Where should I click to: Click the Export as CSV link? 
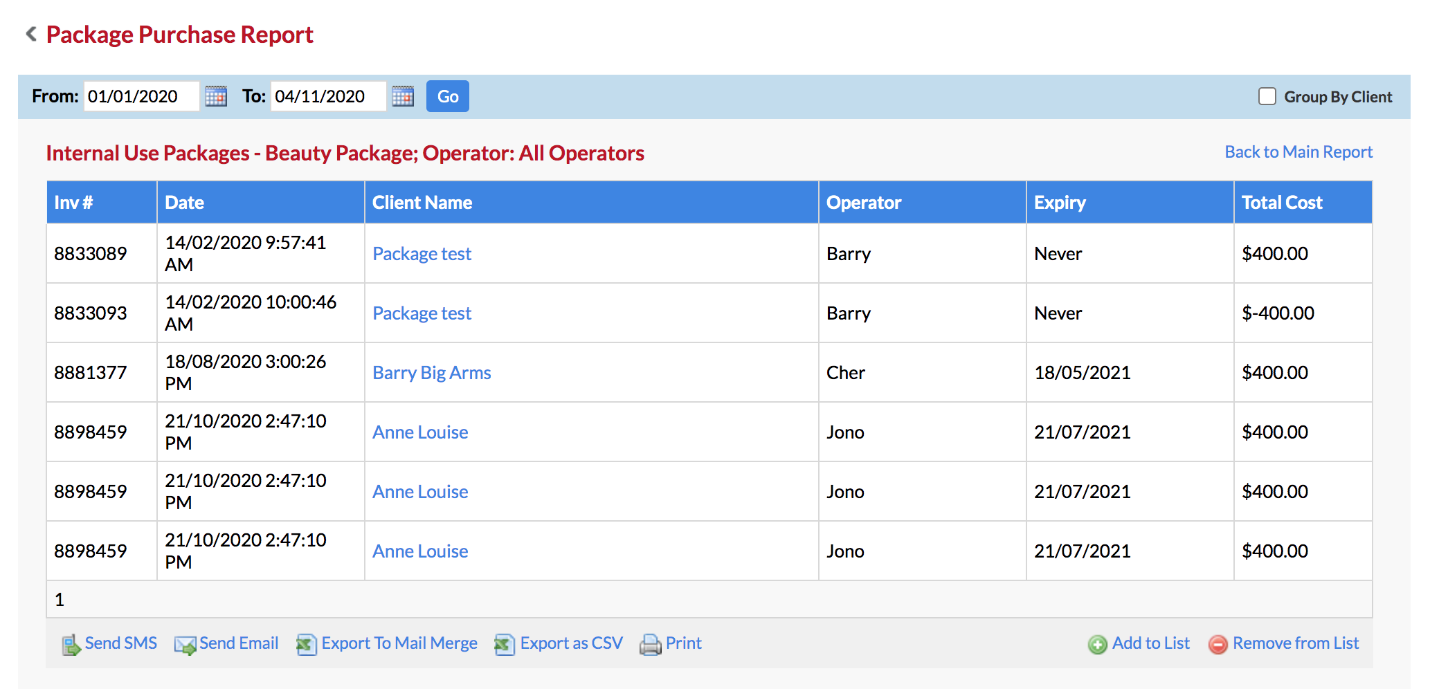tap(572, 643)
